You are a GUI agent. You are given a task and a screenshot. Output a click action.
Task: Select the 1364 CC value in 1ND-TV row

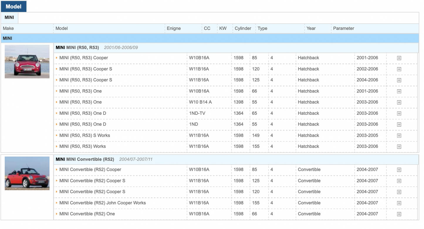coord(239,113)
